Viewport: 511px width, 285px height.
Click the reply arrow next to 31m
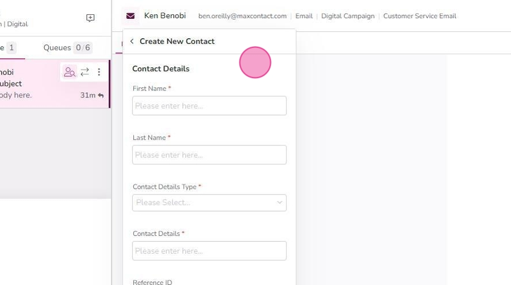coord(101,95)
